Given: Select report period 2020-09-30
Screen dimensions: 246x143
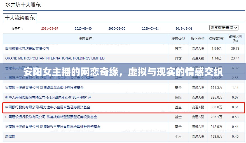Looking at the screenshot, I should click(83, 28).
